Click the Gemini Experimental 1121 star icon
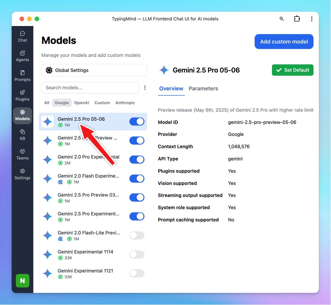This screenshot has width=331, height=305. coord(47,274)
